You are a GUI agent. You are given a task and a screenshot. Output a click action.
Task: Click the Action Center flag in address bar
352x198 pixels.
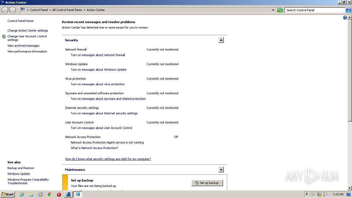(x=23, y=10)
